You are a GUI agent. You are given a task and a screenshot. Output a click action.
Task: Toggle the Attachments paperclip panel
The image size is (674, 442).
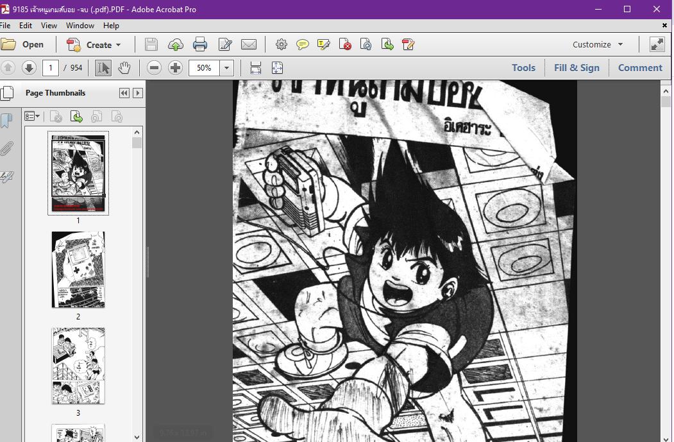[x=6, y=148]
